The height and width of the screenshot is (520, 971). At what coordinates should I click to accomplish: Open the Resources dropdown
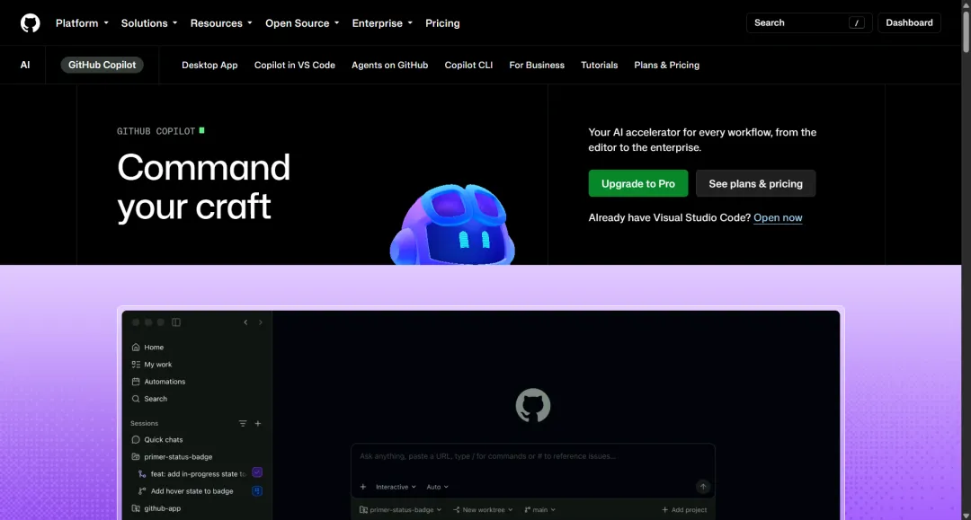point(221,22)
